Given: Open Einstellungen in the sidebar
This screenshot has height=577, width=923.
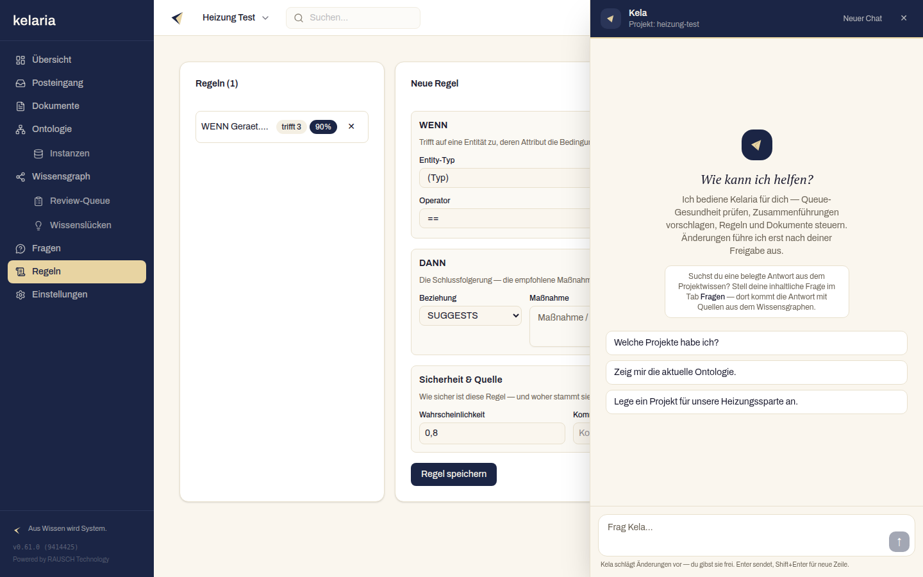Looking at the screenshot, I should pyautogui.click(x=77, y=295).
